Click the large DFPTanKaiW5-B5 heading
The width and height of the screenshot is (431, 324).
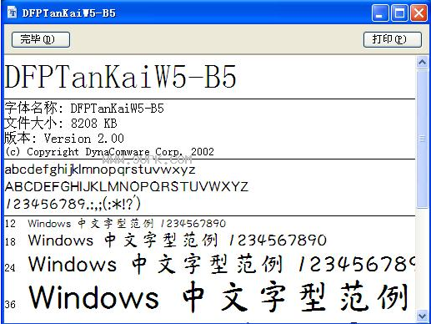pyautogui.click(x=120, y=77)
